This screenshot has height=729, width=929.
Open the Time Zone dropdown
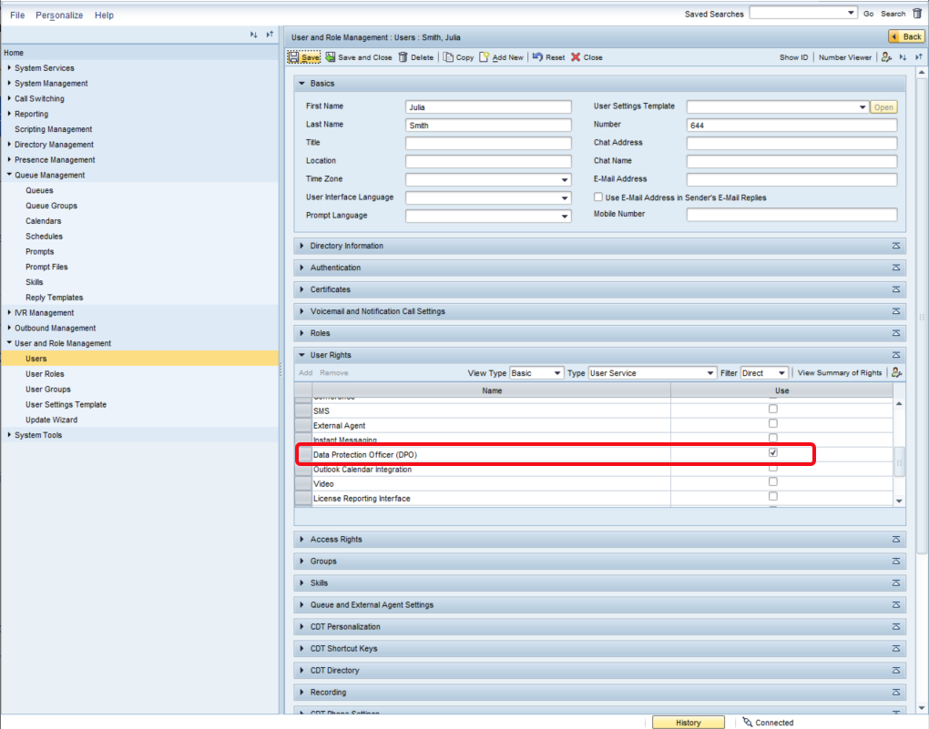[x=565, y=179]
